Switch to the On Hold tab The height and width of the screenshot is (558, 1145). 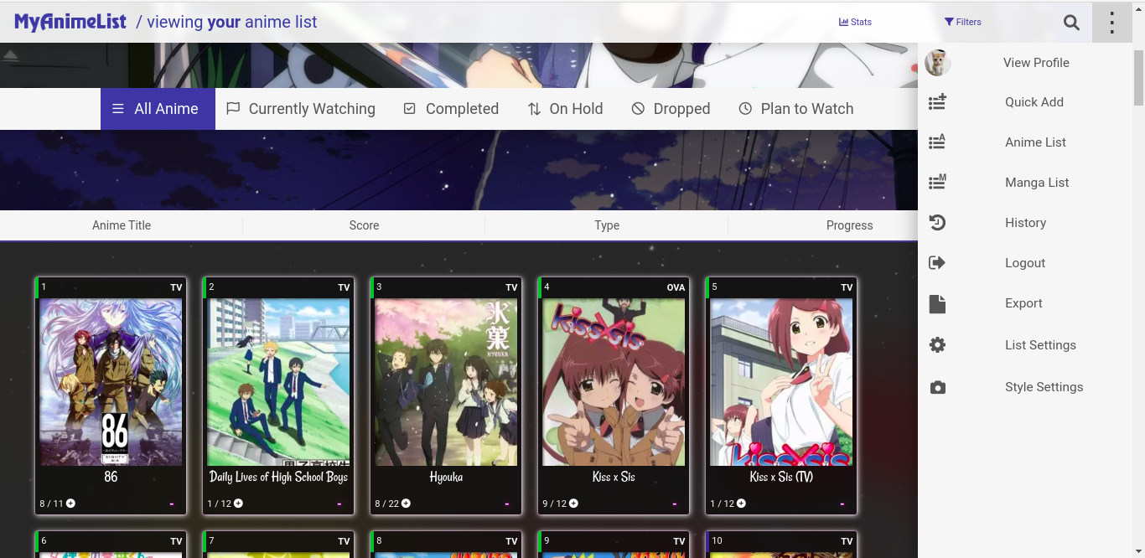565,109
